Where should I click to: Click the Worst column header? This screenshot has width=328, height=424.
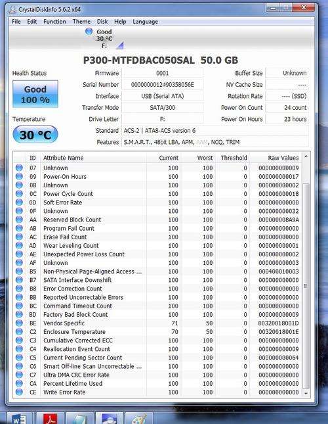[199, 158]
